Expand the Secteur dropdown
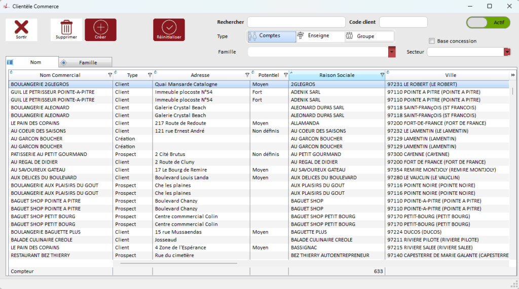This screenshot has height=289, width=519. point(507,52)
